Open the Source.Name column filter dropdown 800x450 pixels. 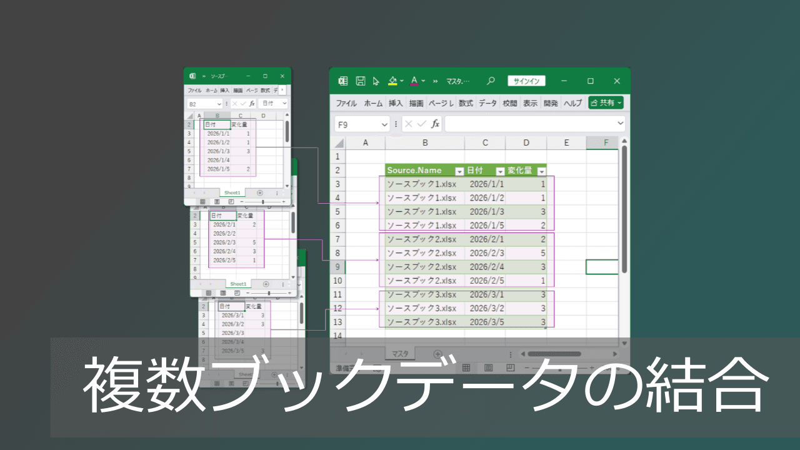pos(459,171)
